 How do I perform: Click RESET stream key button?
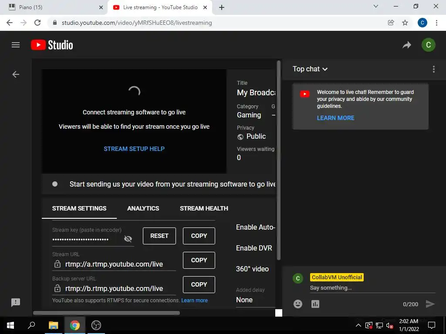[159, 236]
